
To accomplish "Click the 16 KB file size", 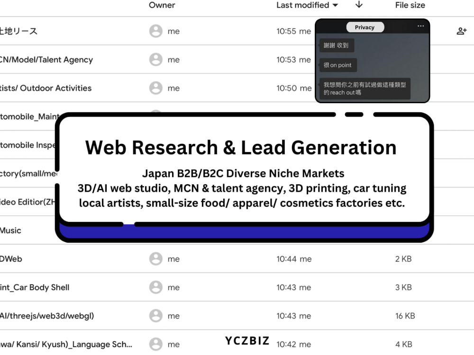I will 405,316.
